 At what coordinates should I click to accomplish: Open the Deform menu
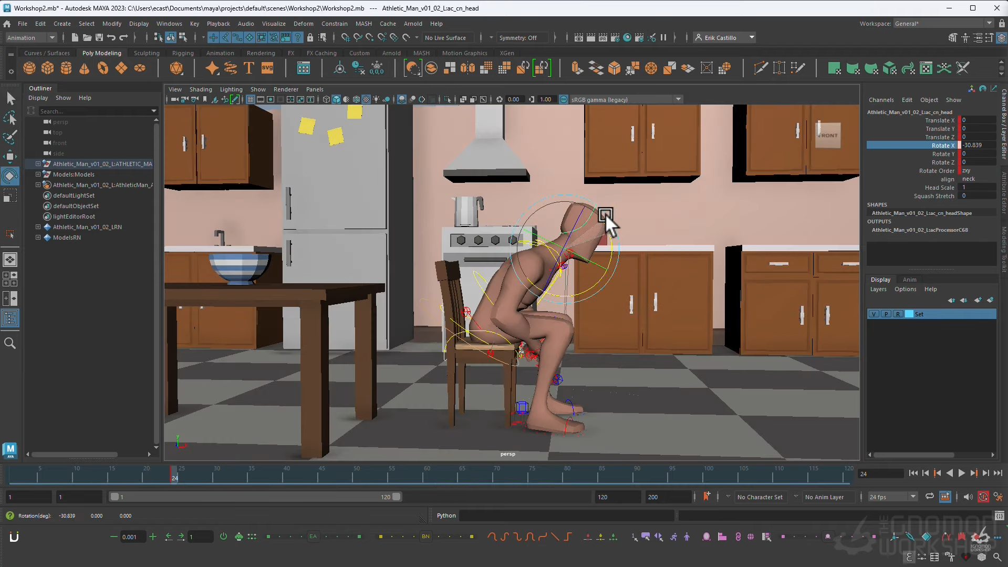tap(303, 24)
